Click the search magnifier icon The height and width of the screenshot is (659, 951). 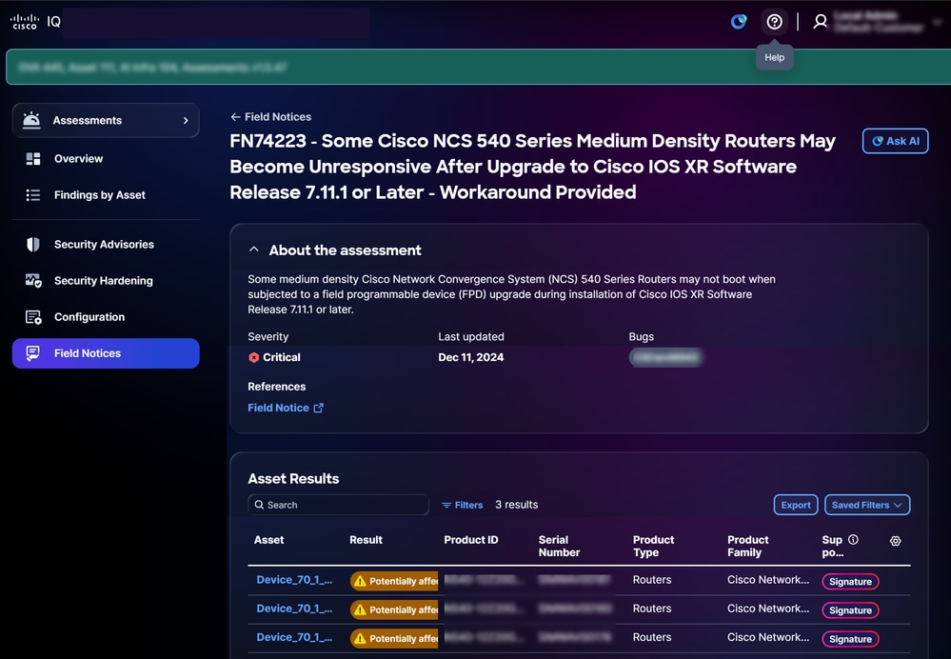coord(259,505)
